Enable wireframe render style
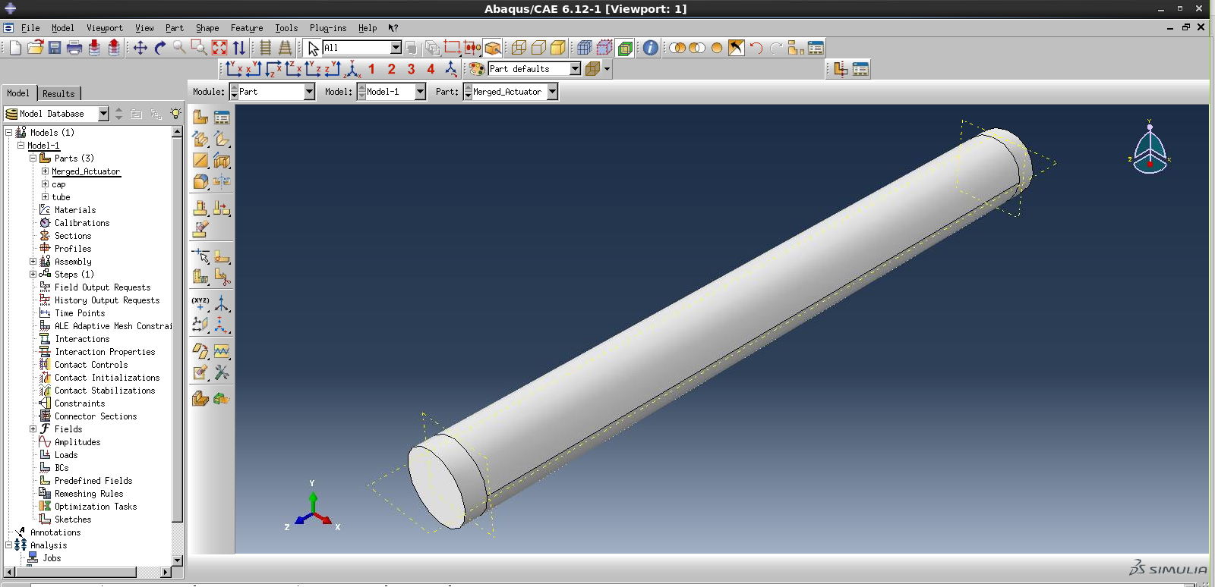The width and height of the screenshot is (1215, 587). click(519, 48)
